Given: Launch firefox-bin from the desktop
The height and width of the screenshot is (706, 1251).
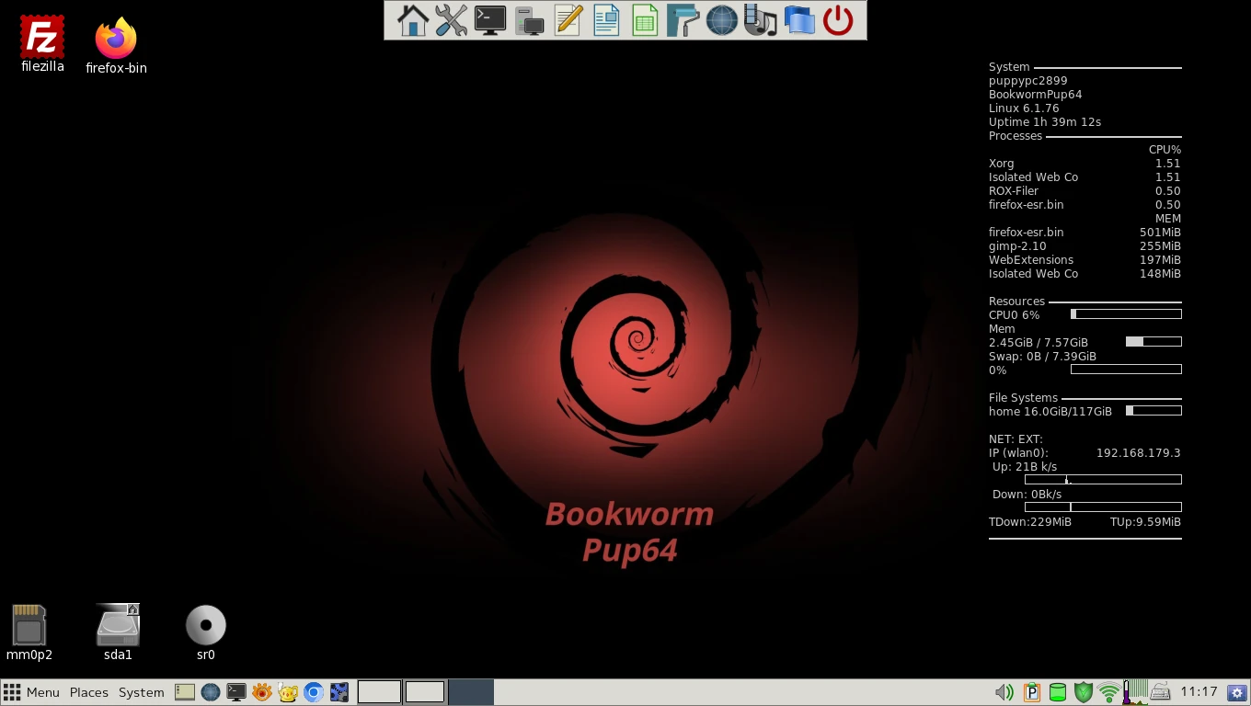Looking at the screenshot, I should coord(116,44).
